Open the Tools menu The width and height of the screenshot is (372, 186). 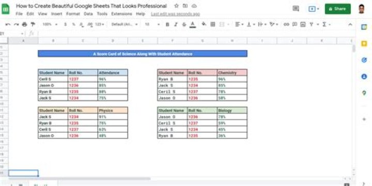[102, 14]
